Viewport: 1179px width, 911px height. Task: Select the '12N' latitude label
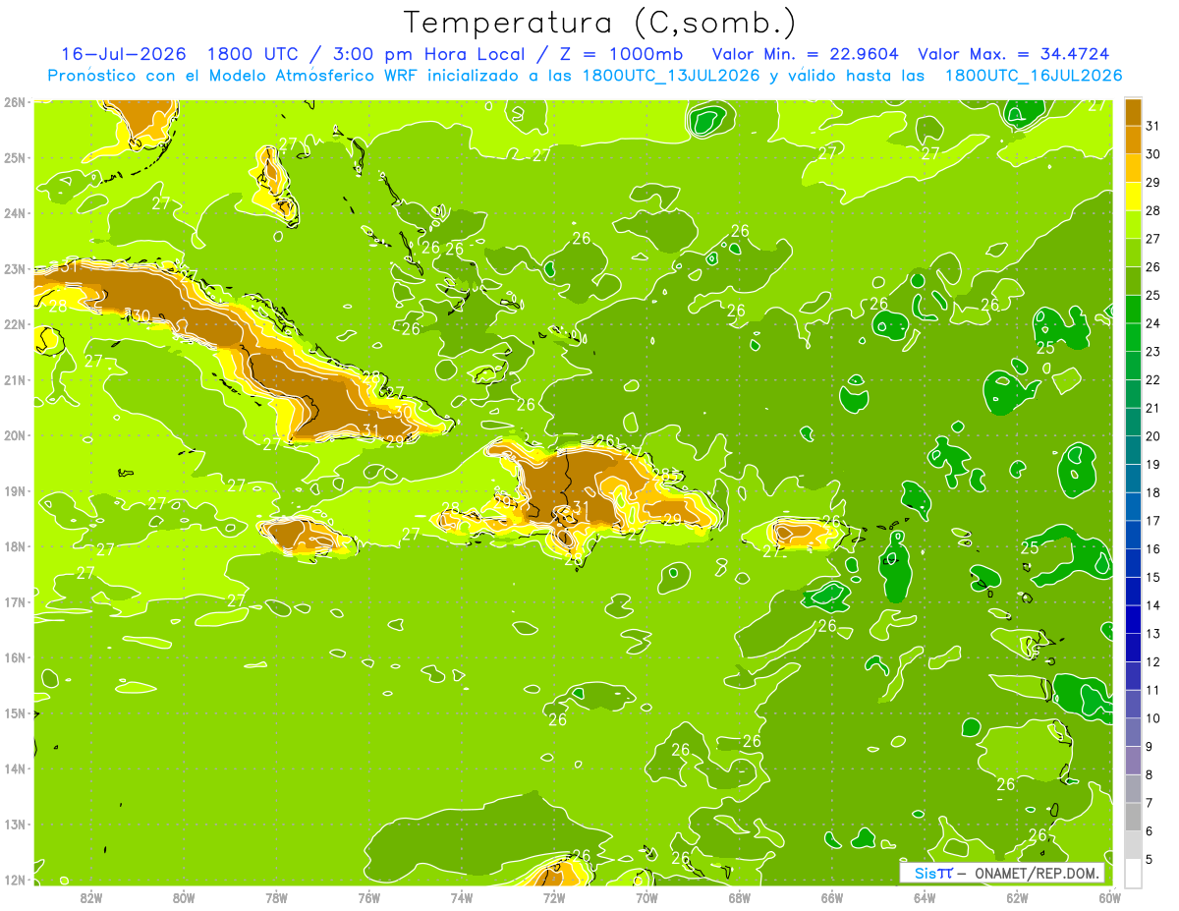pos(15,880)
